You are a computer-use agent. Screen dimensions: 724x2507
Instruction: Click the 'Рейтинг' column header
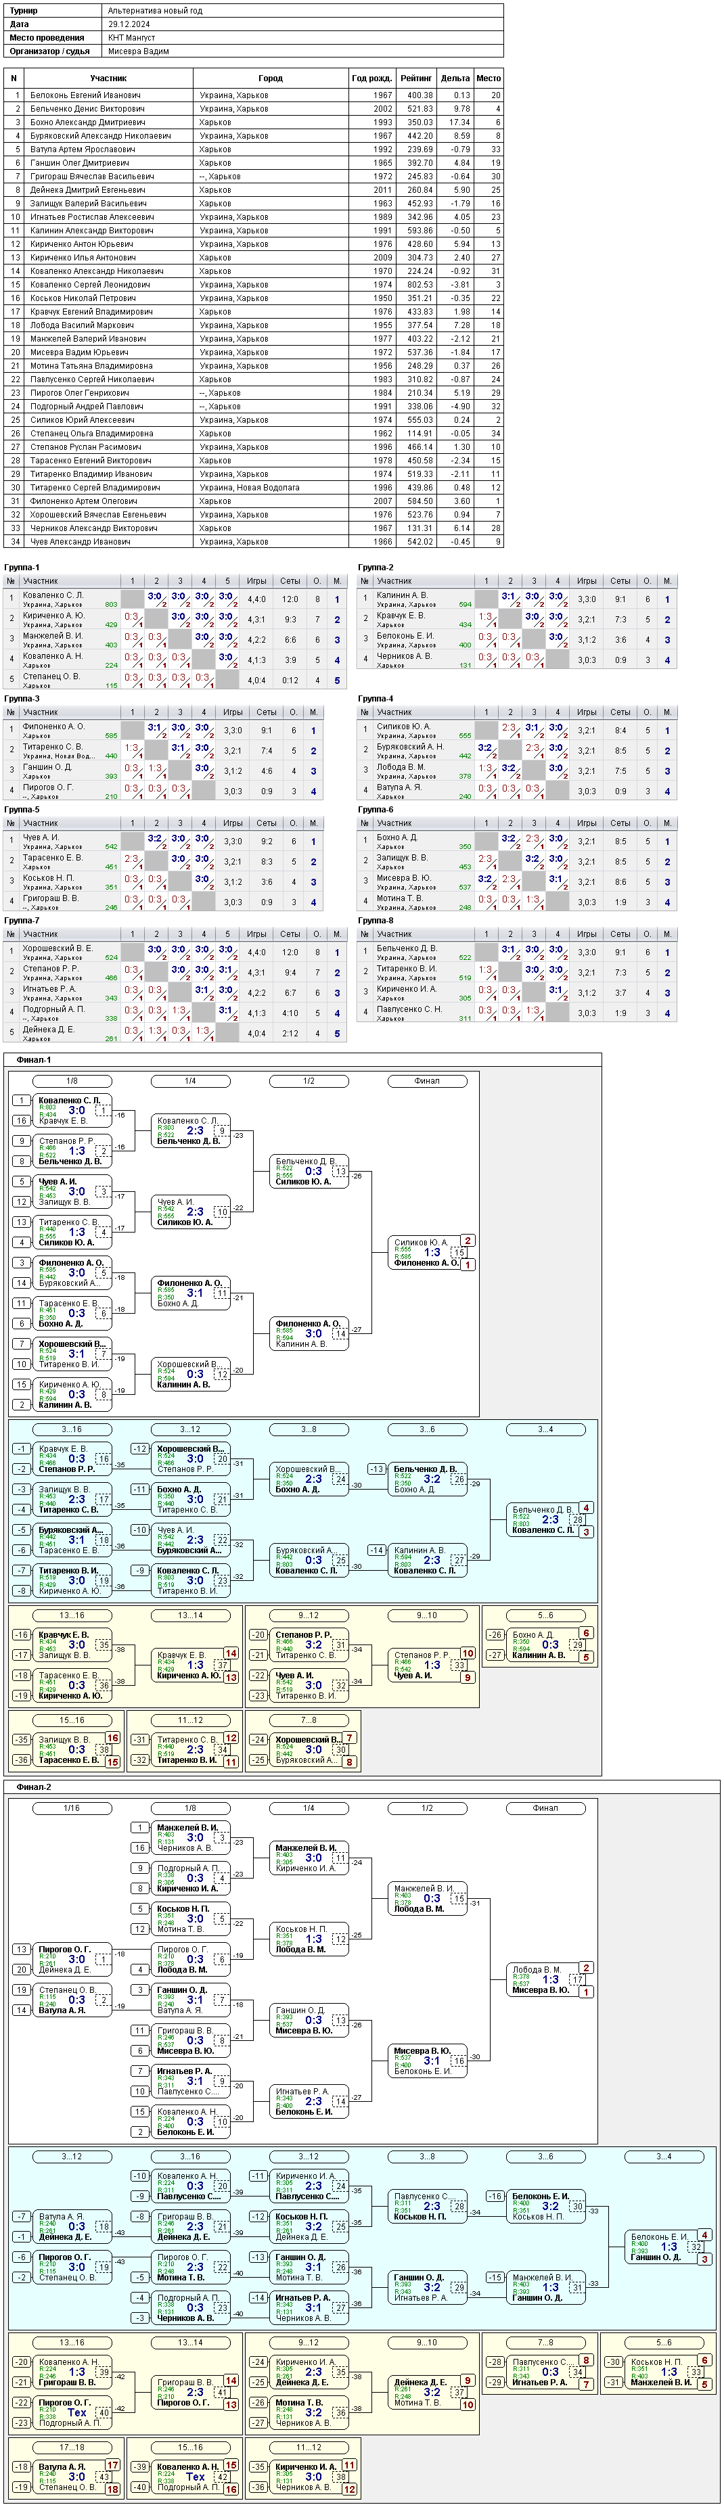coord(417,78)
